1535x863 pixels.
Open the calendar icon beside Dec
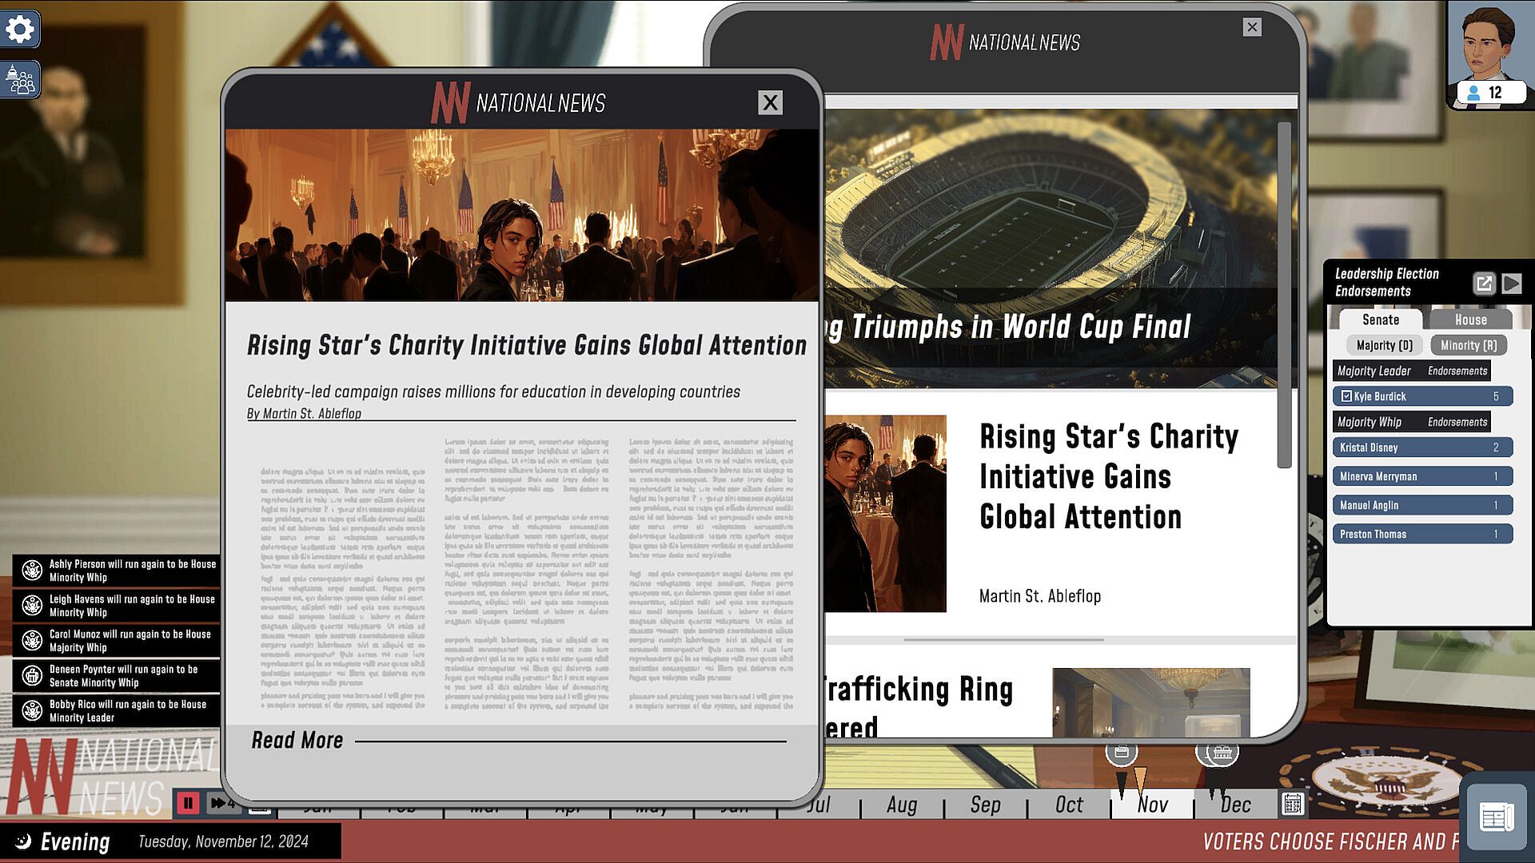[1292, 804]
